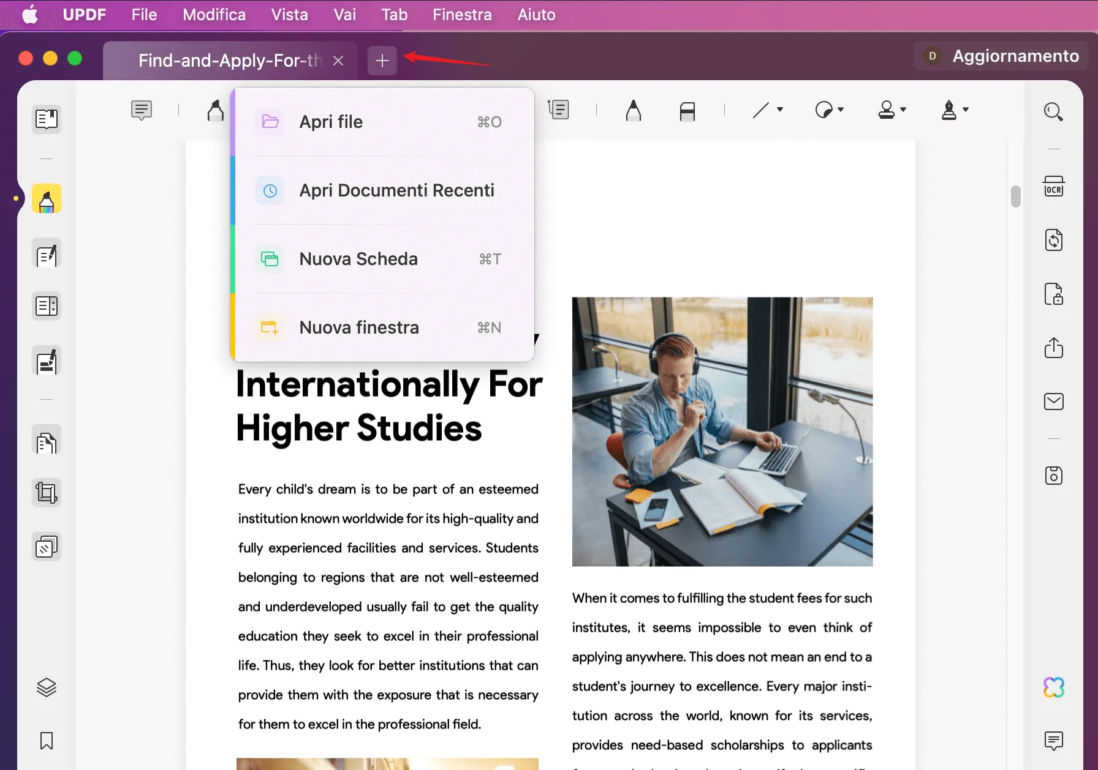Open the Form tool in left sidebar
The width and height of the screenshot is (1098, 770).
(x=47, y=305)
